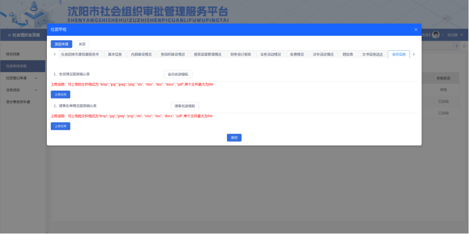This screenshot has height=234, width=469.
Task: Close the 社团年检 dialog with X icon
Action: tap(416, 30)
